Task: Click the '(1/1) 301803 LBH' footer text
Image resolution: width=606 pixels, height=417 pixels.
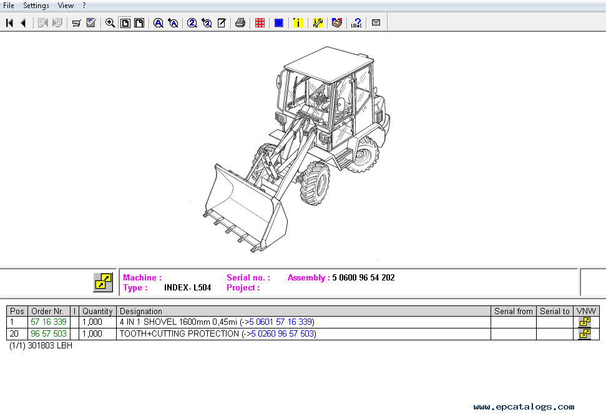Action: (41, 345)
